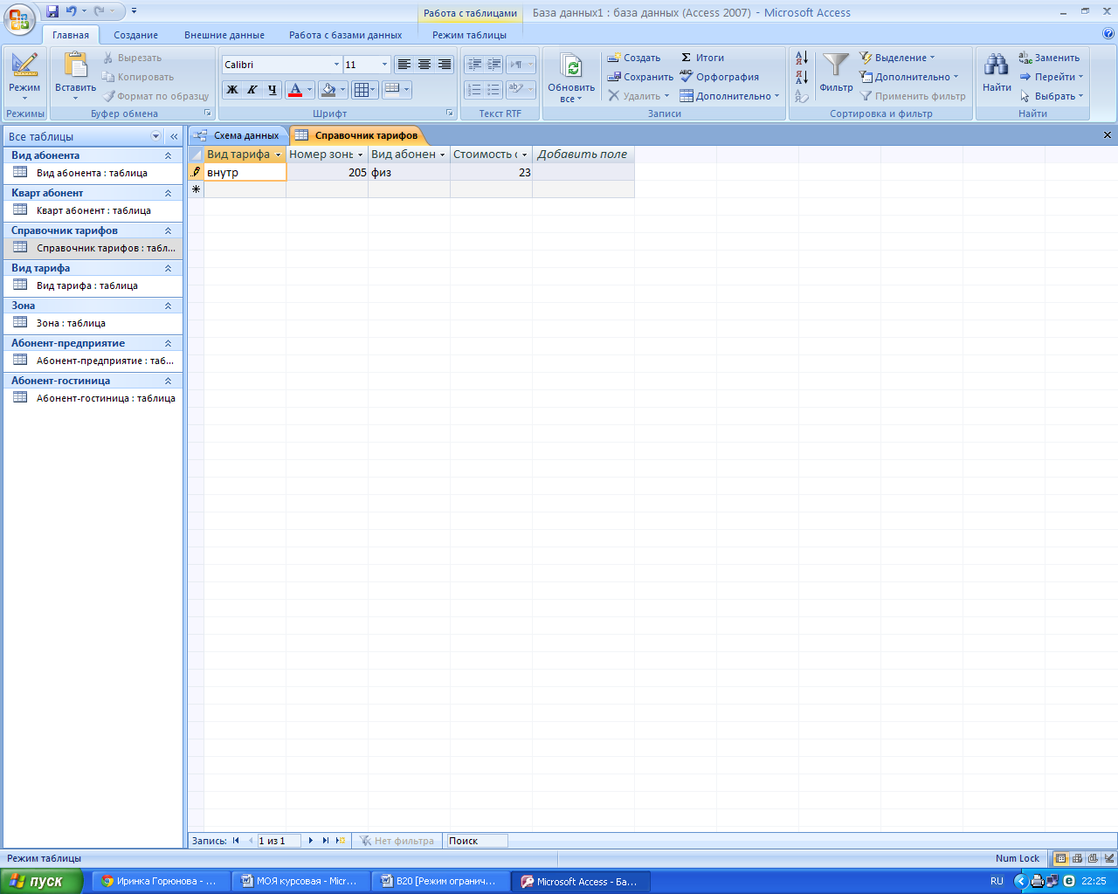Open Удалить record button

pyautogui.click(x=638, y=96)
